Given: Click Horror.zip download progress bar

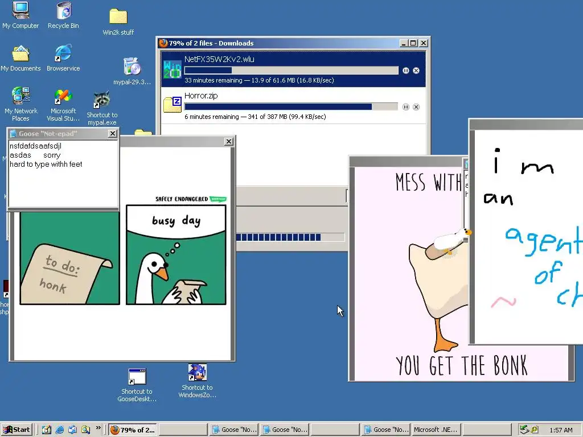Looking at the screenshot, I should click(291, 107).
